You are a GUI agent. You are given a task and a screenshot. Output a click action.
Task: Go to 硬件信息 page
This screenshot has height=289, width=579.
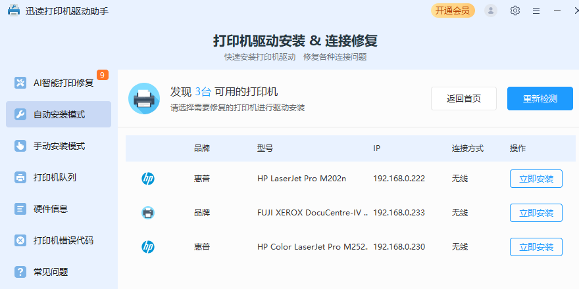coord(59,209)
